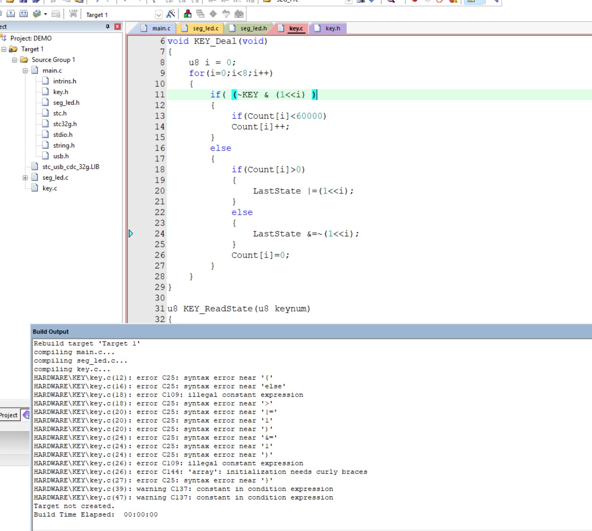
Task: Click the Project tab at panel bottom
Action: tap(9, 415)
